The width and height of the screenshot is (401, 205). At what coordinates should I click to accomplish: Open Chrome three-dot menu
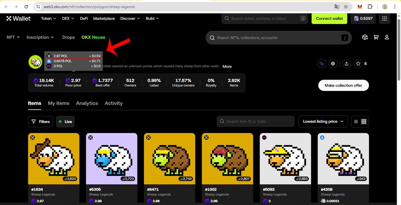[x=395, y=6]
